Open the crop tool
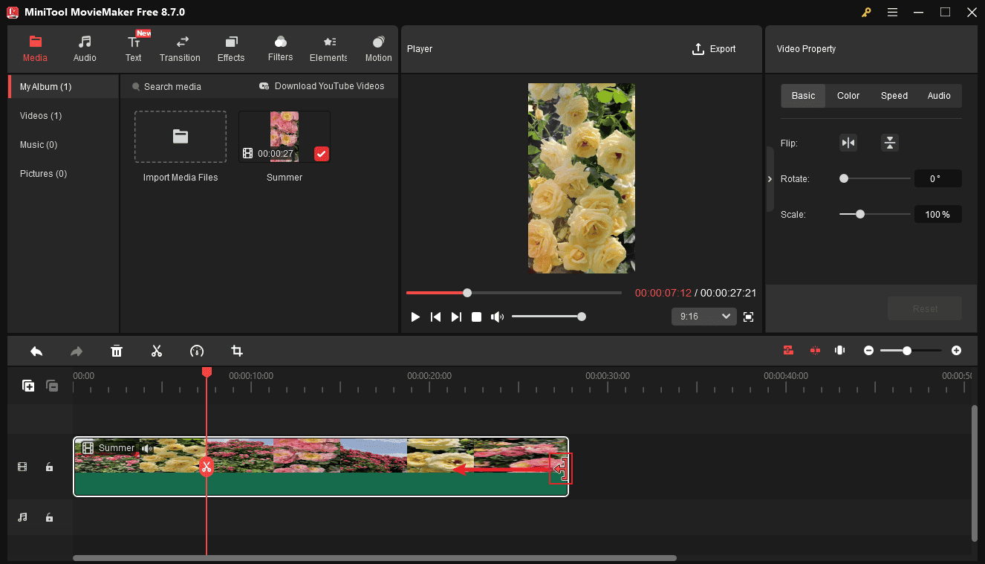 [237, 351]
